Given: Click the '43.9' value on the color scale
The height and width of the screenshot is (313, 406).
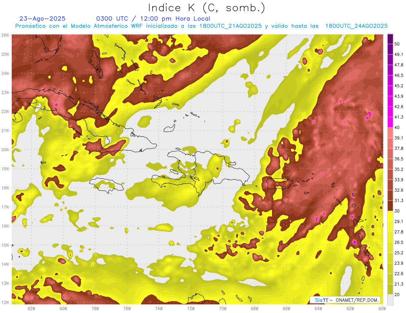Looking at the screenshot, I should 399,96.
